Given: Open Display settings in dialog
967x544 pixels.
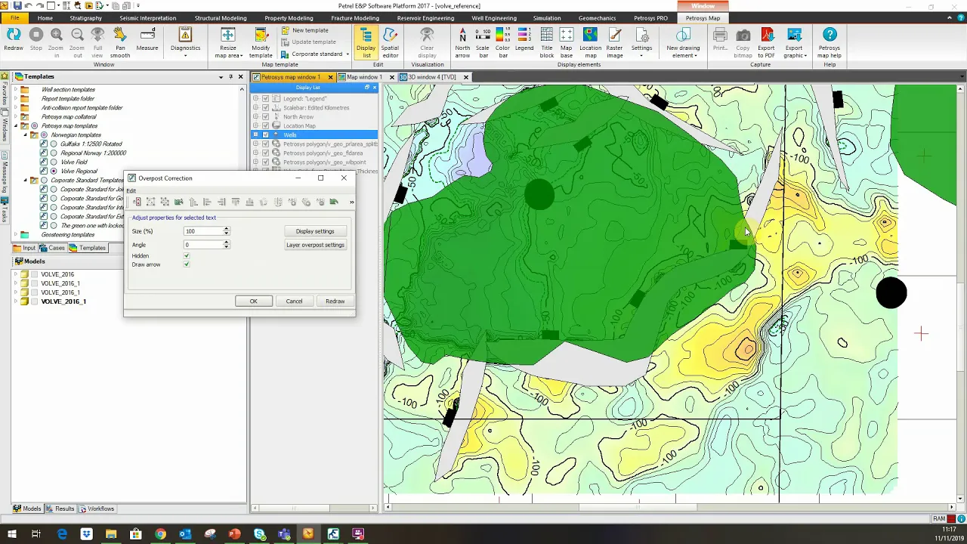Looking at the screenshot, I should 315,231.
